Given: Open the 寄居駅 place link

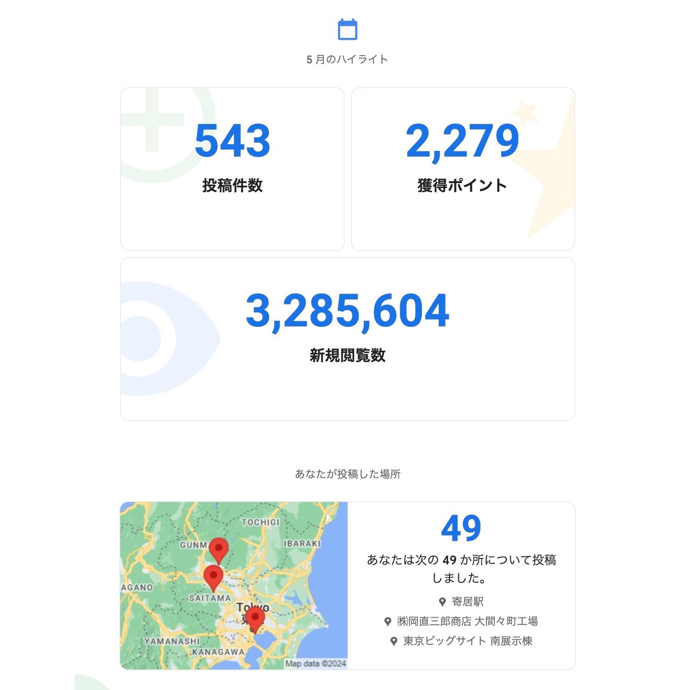Looking at the screenshot, I should coord(468,602).
